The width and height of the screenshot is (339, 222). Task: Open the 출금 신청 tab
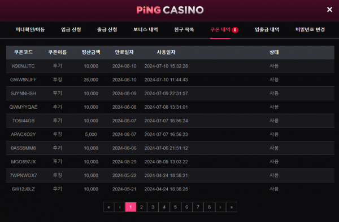click(107, 29)
